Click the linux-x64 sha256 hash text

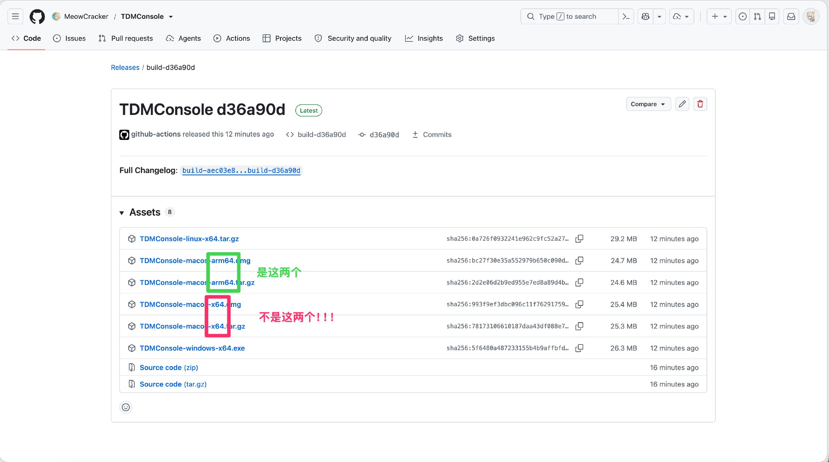[x=507, y=239]
